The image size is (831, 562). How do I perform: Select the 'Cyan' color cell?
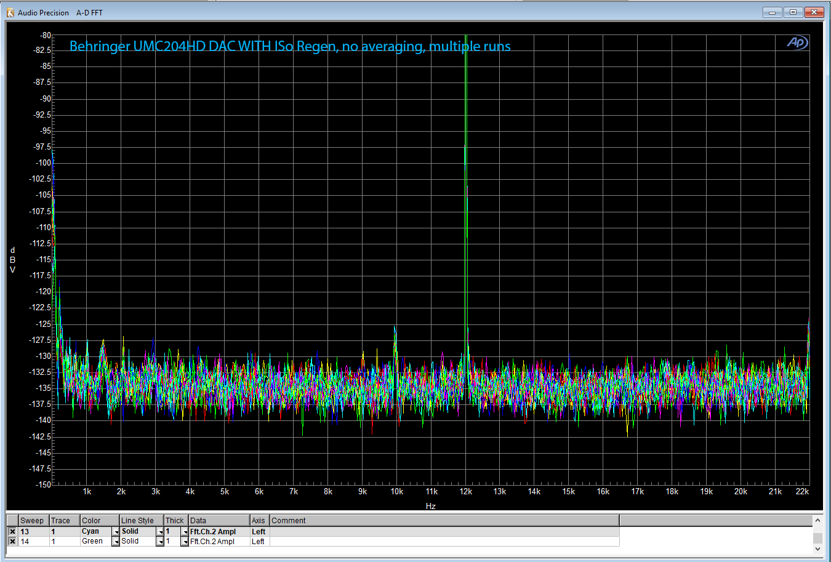[96, 532]
